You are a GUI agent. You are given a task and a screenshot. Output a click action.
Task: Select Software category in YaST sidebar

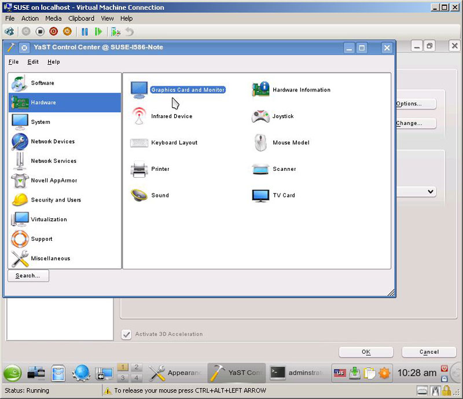(x=65, y=83)
